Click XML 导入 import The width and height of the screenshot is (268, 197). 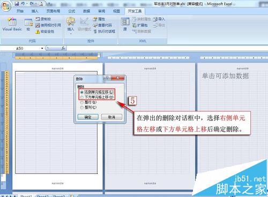coord(159,19)
